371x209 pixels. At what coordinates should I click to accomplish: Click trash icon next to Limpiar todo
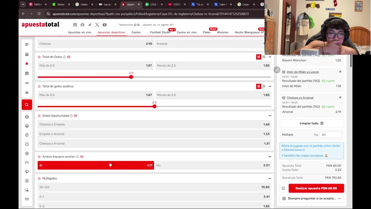click(x=322, y=123)
